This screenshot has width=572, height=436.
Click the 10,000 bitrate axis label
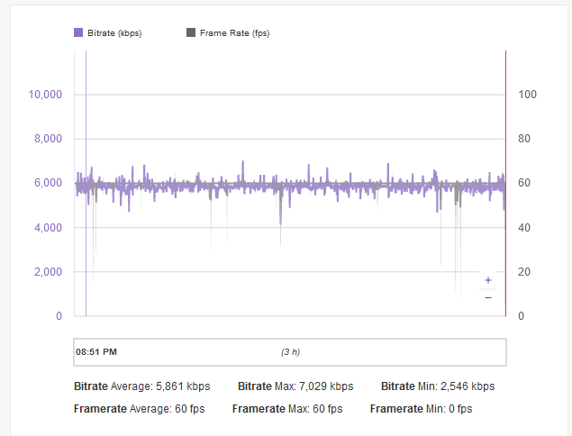pos(45,95)
